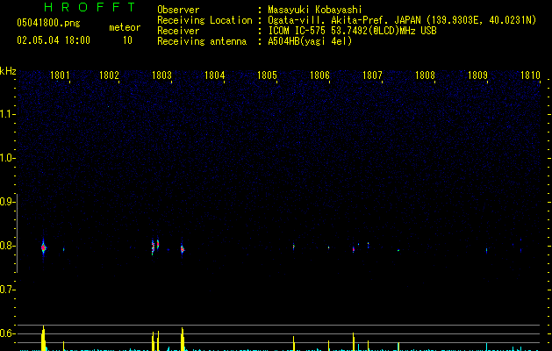Click the tallest yellow amplitude bar before 1801

click(43, 339)
